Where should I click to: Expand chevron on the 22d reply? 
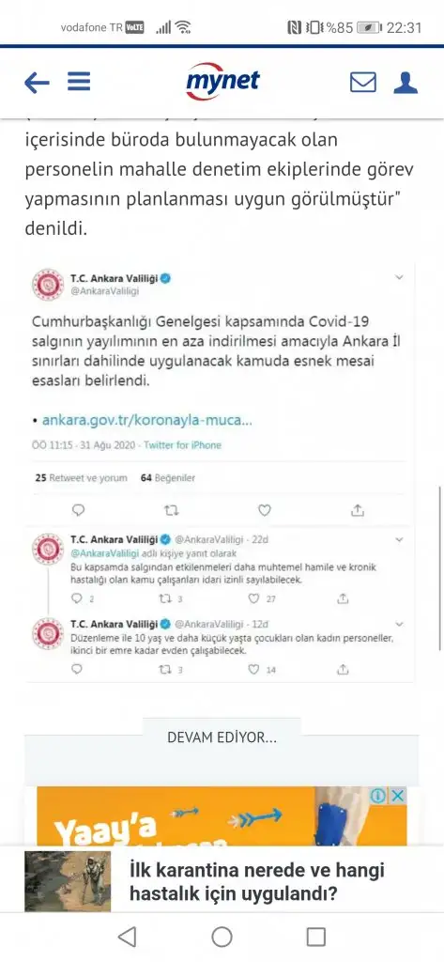[399, 540]
